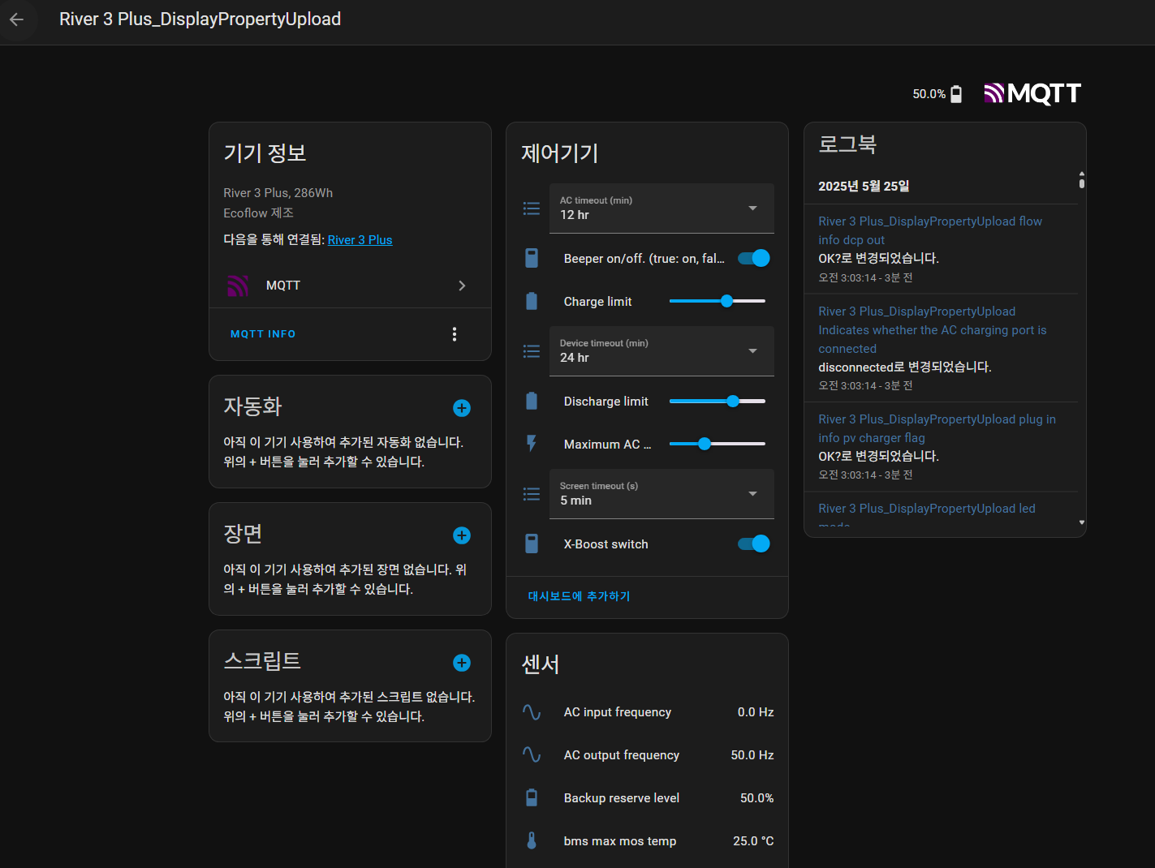Screen dimensions: 1155x868
Task: Click the Beeper device icon
Action: (532, 258)
